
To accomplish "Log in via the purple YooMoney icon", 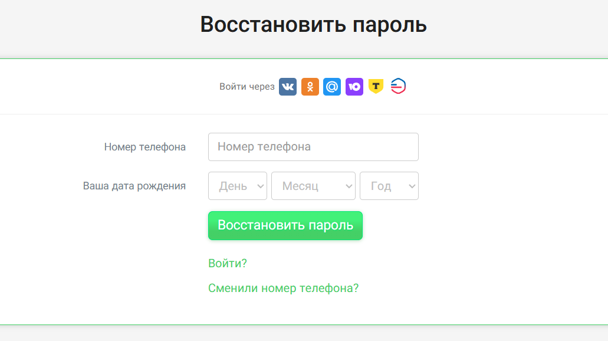I will click(354, 87).
